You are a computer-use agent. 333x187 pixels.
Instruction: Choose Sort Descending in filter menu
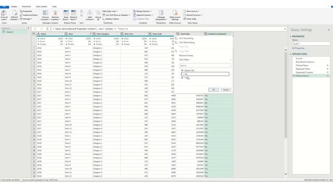pyautogui.click(x=187, y=43)
